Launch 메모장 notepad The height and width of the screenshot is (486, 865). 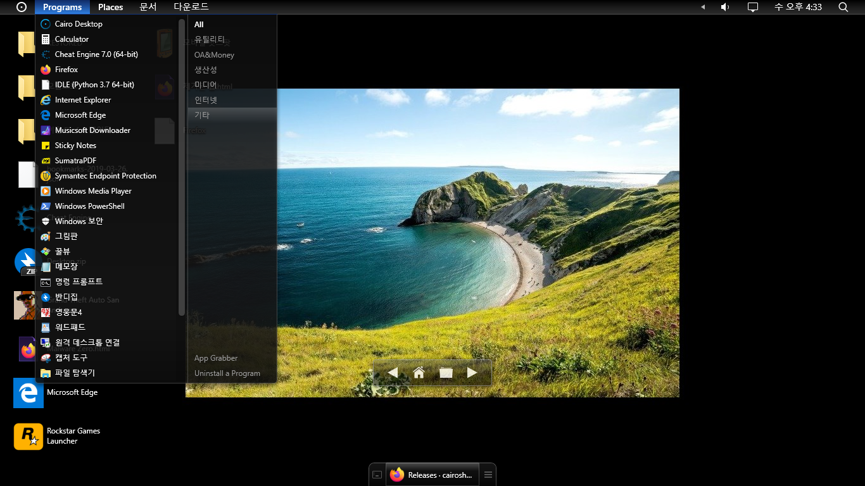click(x=108, y=266)
